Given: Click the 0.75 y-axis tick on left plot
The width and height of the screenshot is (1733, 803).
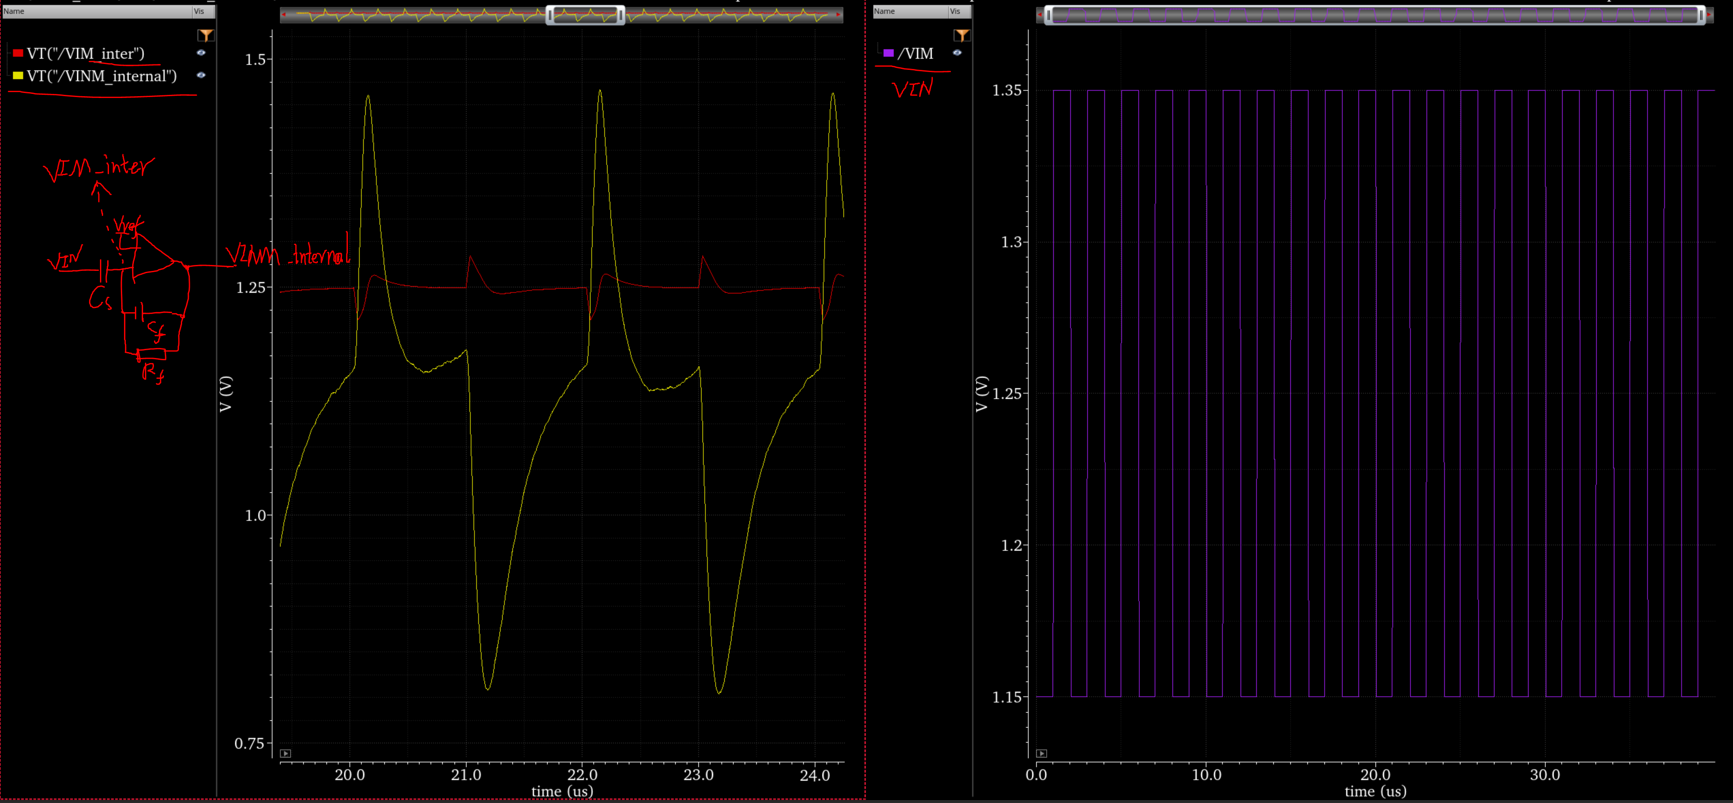Looking at the screenshot, I should (x=250, y=744).
